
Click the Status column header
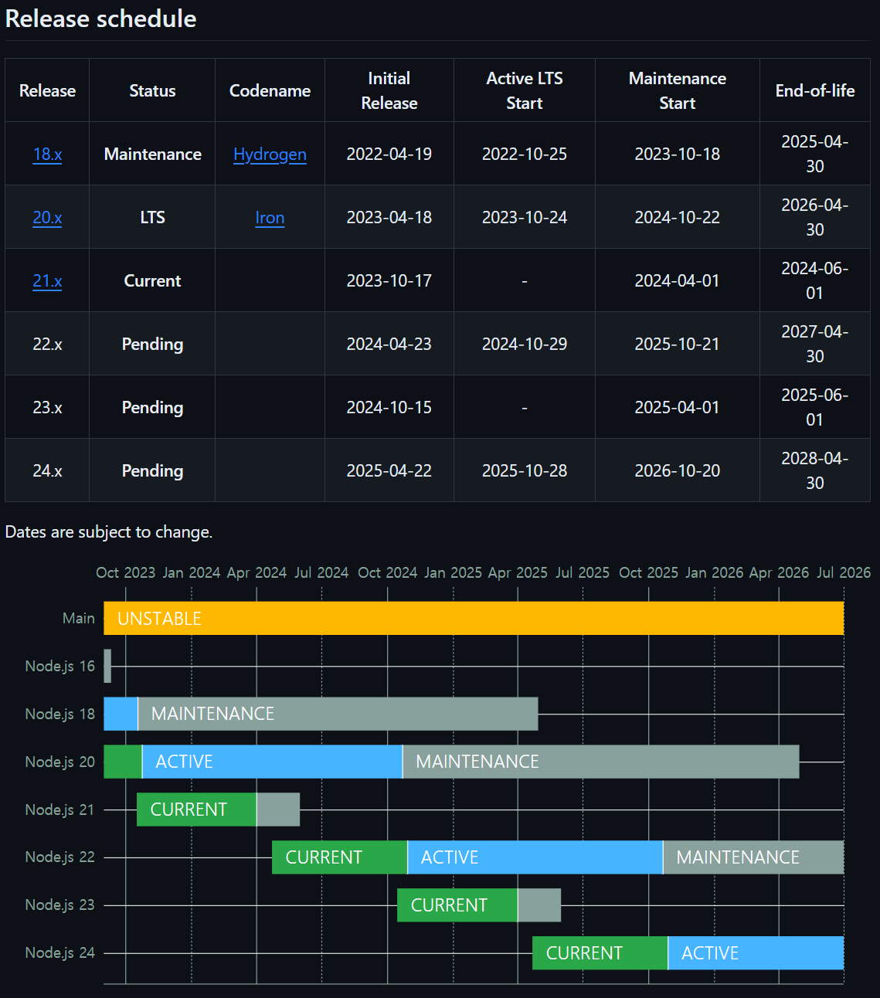(152, 90)
